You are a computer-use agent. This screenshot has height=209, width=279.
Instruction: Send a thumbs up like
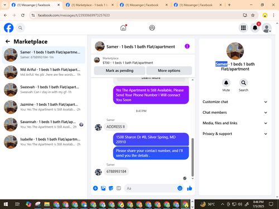(190, 188)
